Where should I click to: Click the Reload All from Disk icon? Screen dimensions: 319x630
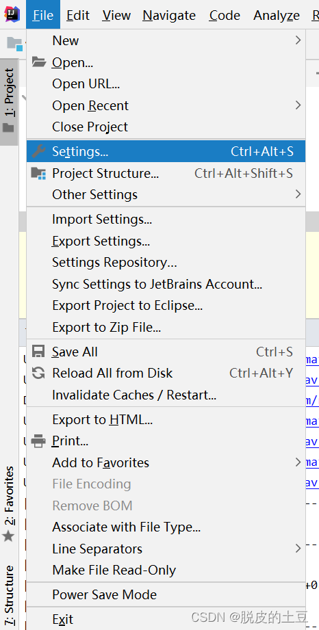[38, 373]
